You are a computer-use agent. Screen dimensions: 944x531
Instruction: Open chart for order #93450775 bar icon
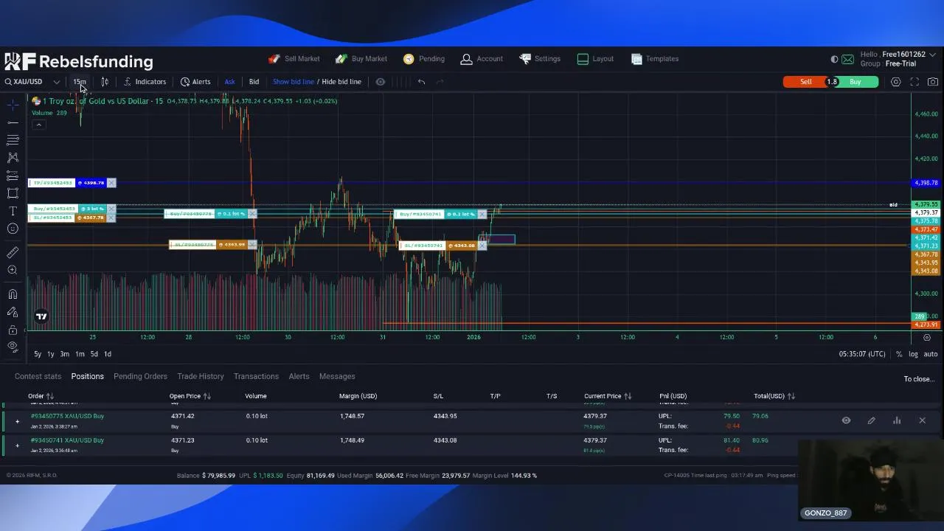tap(897, 420)
